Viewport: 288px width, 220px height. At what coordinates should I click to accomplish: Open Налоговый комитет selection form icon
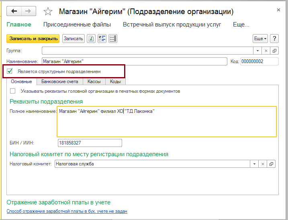(272, 164)
